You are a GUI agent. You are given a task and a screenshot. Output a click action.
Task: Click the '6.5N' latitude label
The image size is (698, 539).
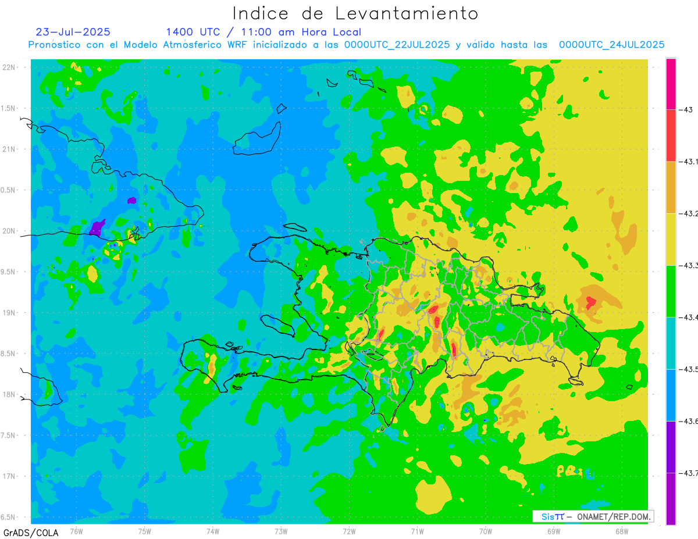tap(8, 517)
